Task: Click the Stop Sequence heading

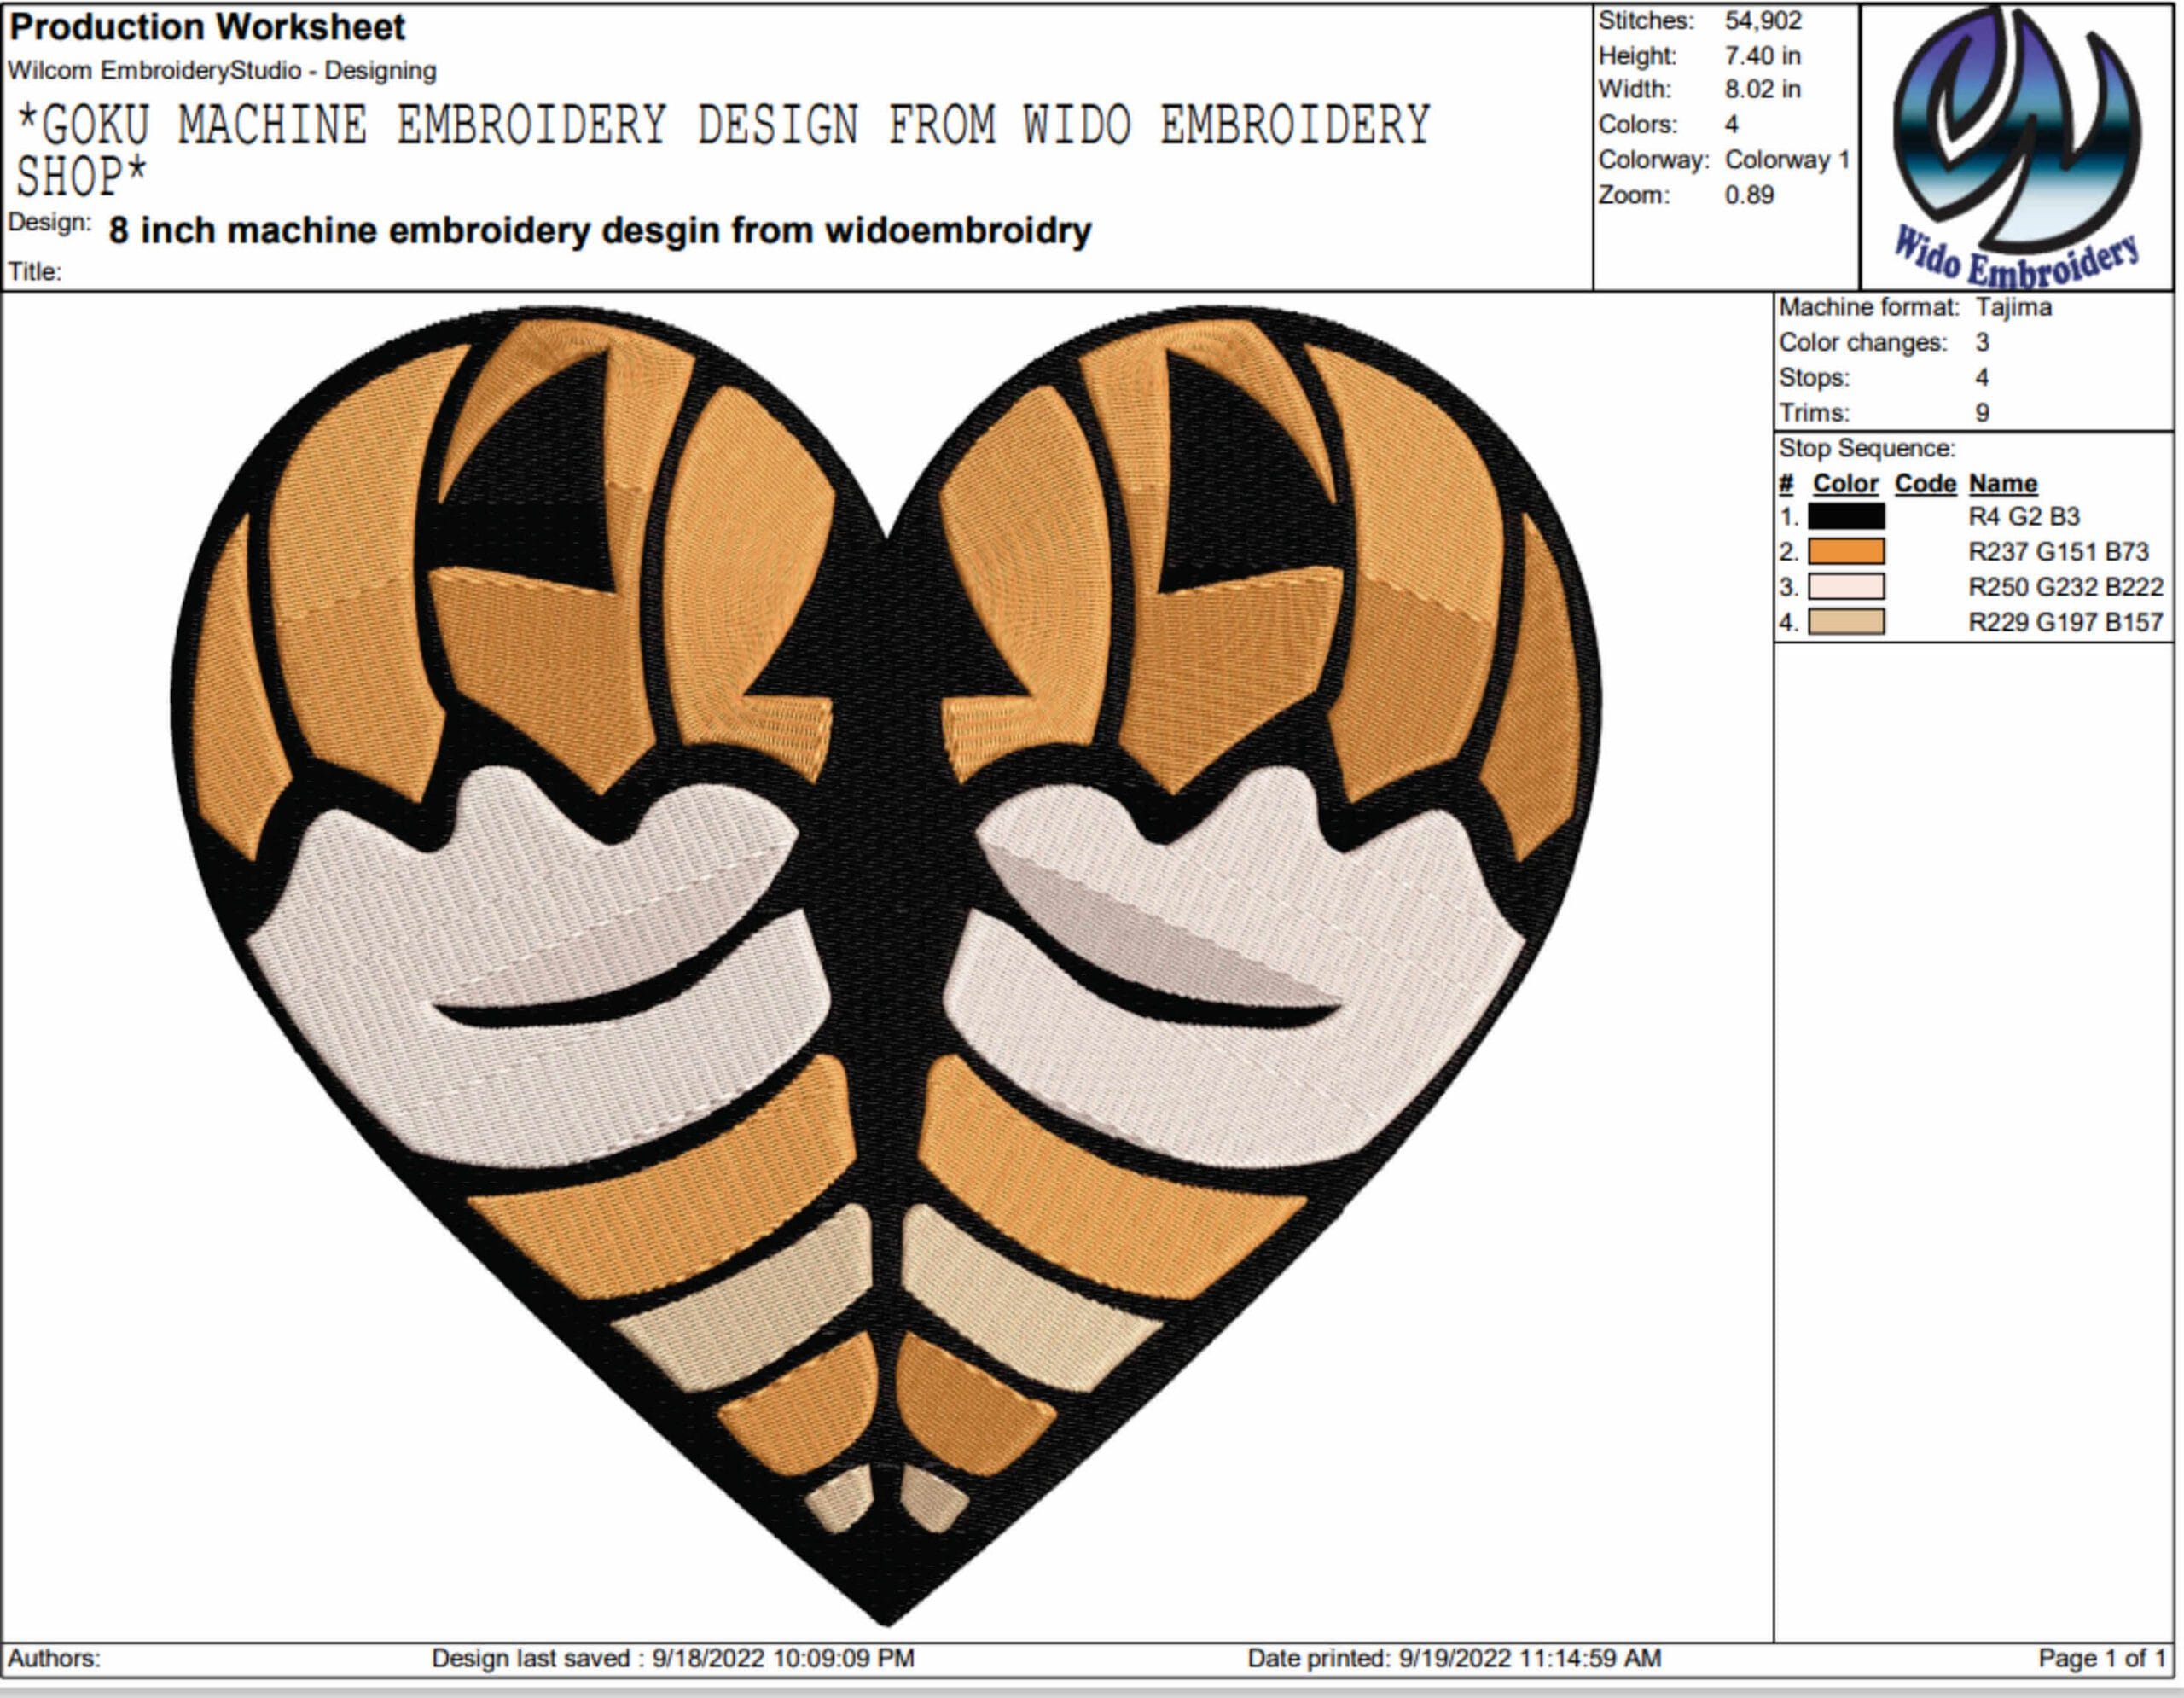Action: pos(1867,448)
